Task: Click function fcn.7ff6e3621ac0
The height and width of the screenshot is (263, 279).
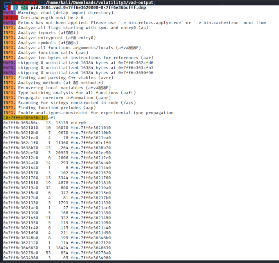Action: [x=91, y=208]
